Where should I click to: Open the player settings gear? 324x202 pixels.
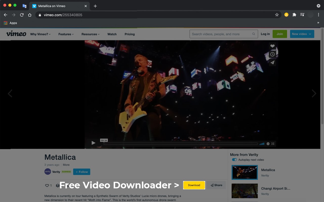point(268,144)
